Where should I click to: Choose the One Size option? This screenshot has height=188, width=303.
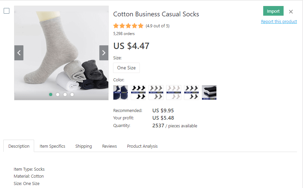click(126, 68)
